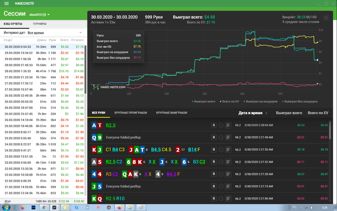Click R replayer button for K J hand
This screenshot has width=337, height=211.
214,149
